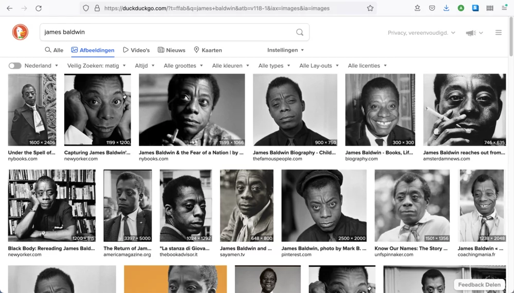Toggle the Nederland region switch

(15, 66)
